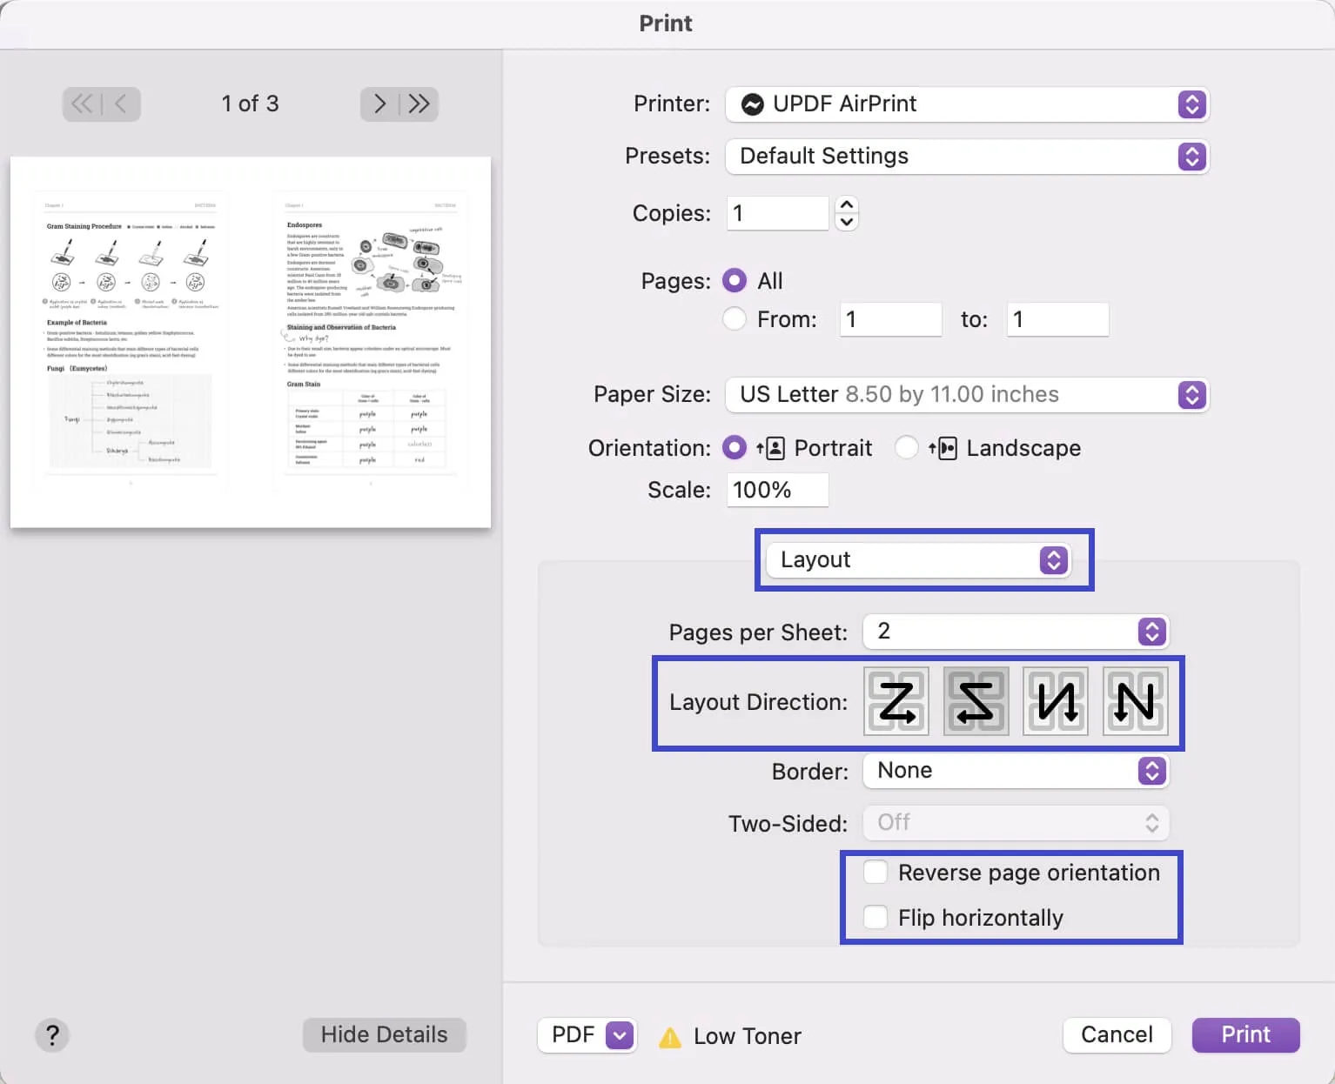Click Hide Details
This screenshot has height=1084, width=1335.
384,1034
